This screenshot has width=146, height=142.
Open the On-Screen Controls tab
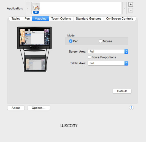[120, 18]
